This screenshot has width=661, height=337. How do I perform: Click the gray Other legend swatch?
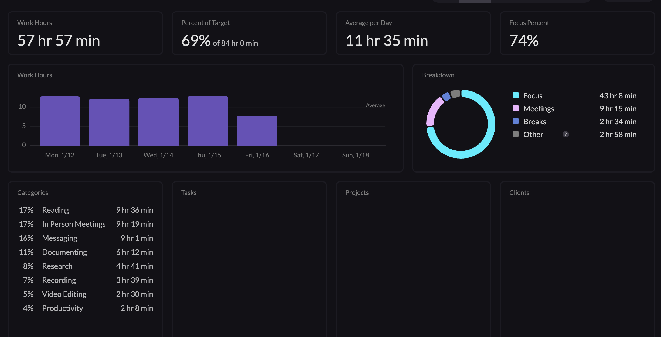[516, 134]
